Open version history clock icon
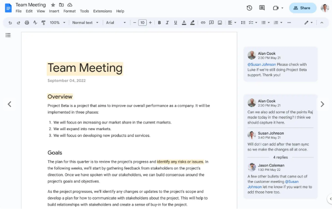 click(x=249, y=8)
